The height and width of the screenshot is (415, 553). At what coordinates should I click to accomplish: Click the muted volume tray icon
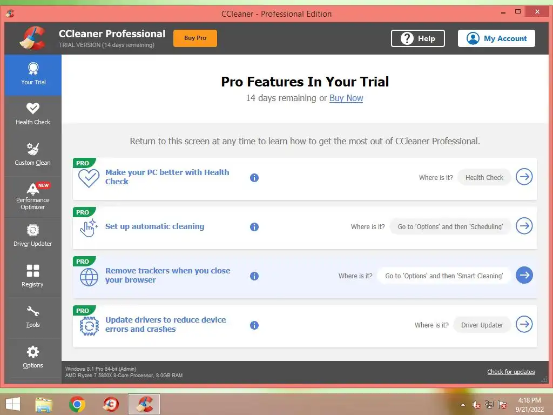476,405
